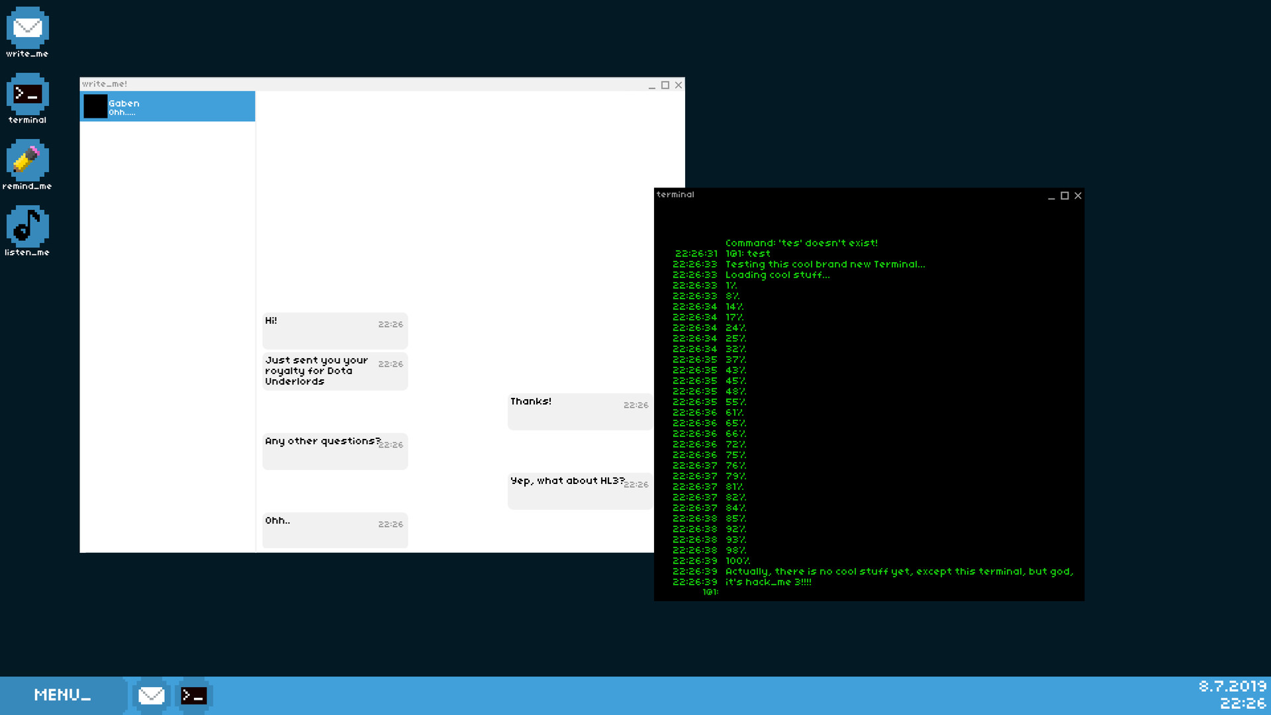This screenshot has height=715, width=1271.
Task: Select the terminal icon in the taskbar
Action: pyautogui.click(x=193, y=695)
